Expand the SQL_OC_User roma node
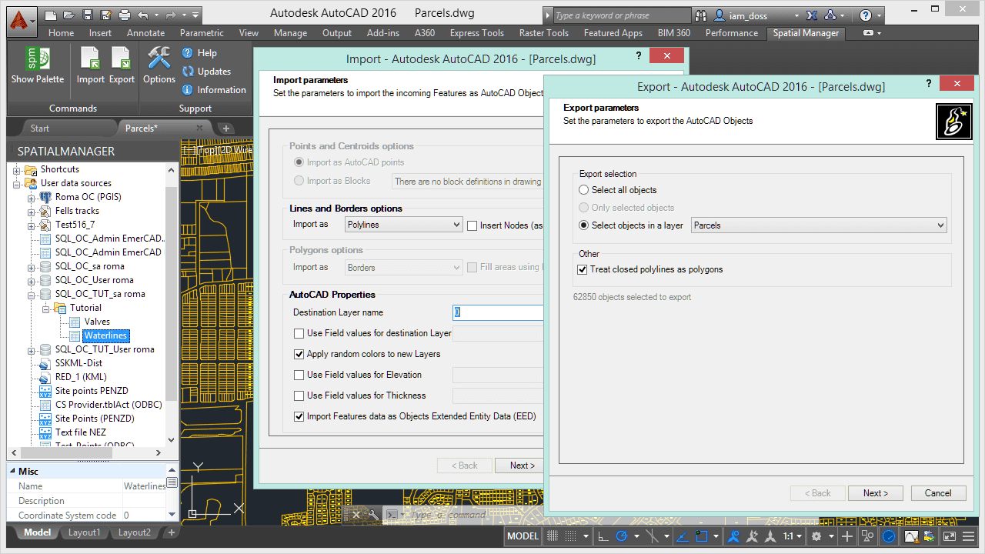This screenshot has height=554, width=985. click(31, 280)
